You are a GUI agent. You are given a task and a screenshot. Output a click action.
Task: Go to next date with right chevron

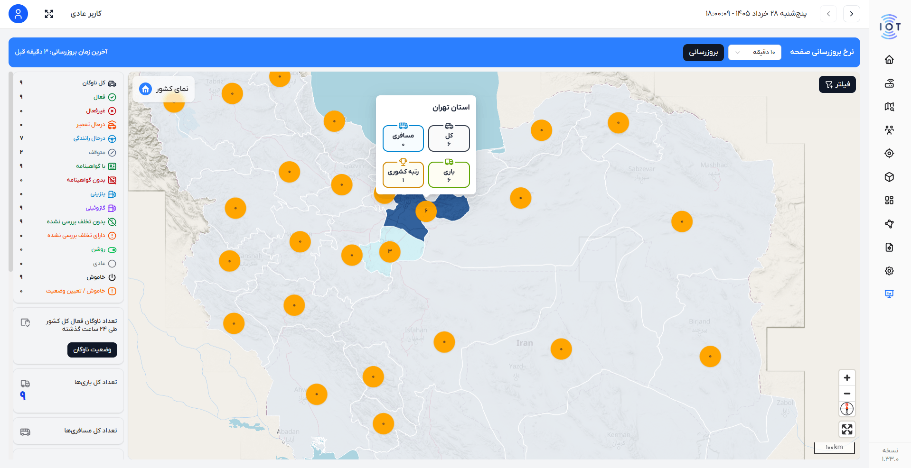[851, 14]
